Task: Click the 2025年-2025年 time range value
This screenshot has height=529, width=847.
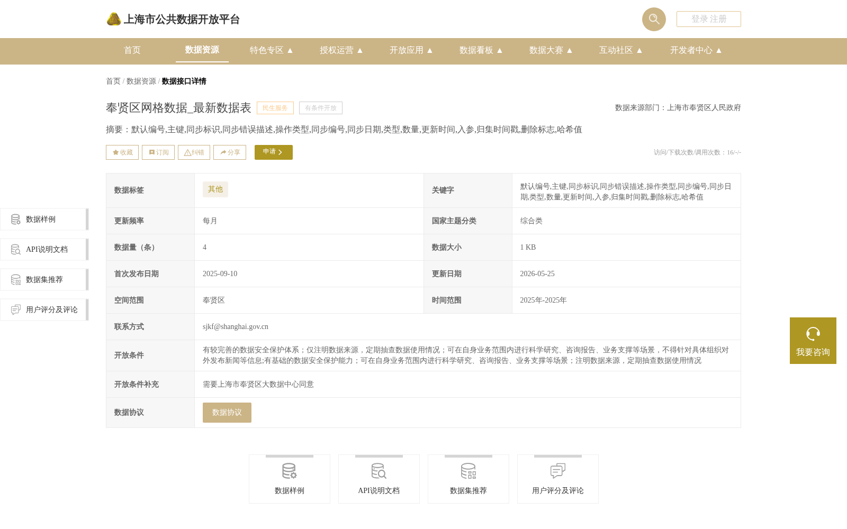Action: 543,300
